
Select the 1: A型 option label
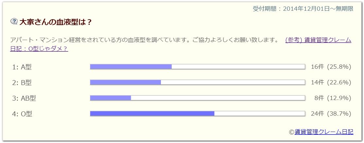click(x=22, y=67)
